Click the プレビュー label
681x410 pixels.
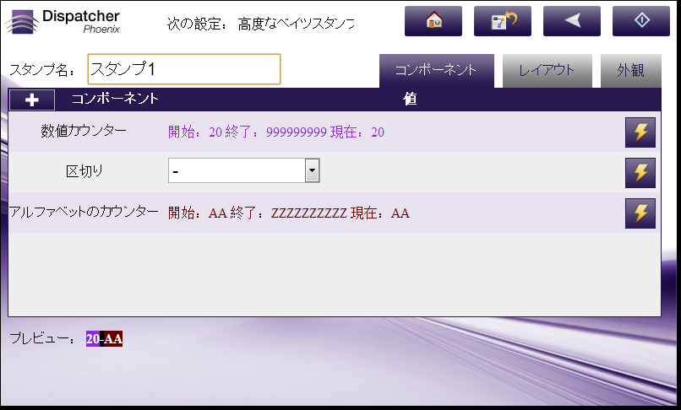point(42,338)
